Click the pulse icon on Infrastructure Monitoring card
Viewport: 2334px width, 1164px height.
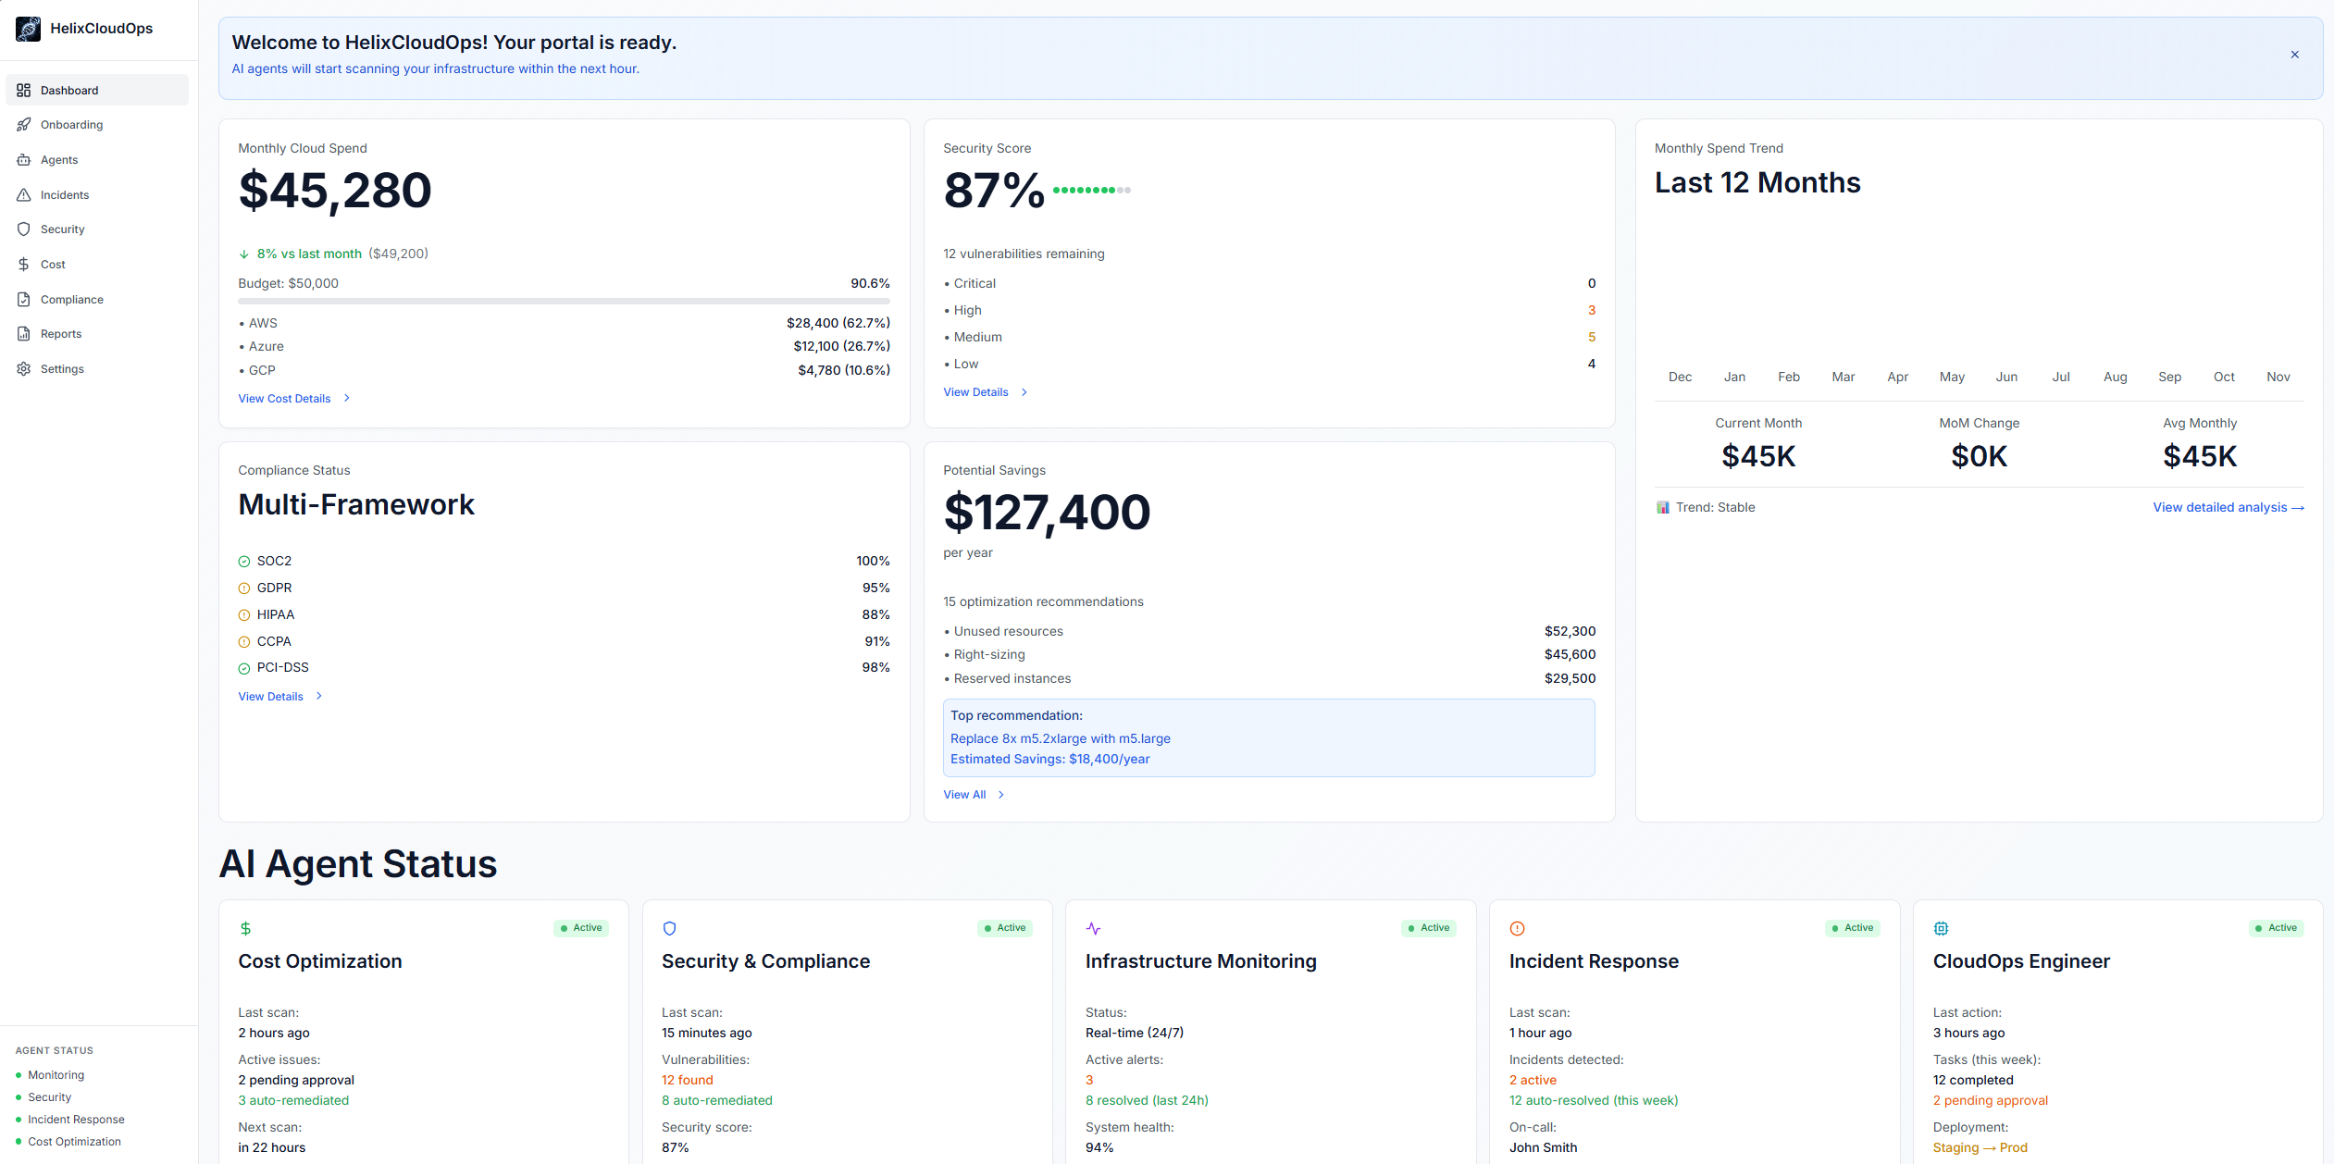[1094, 928]
